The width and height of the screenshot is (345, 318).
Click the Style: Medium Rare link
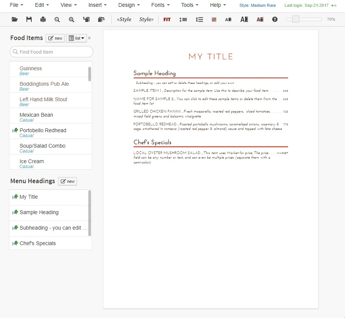click(257, 5)
